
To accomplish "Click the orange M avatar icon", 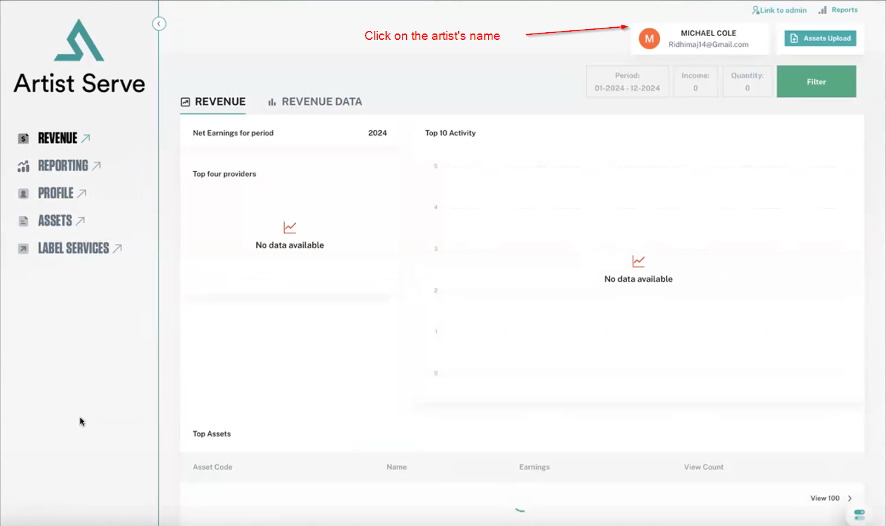I will [x=649, y=39].
